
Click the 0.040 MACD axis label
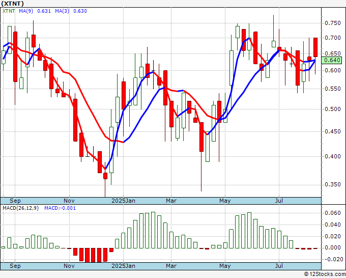333,225
